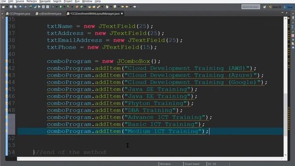Click the editor horizontal scrollbar track
The height and width of the screenshot is (166, 295).
(x=150, y=159)
